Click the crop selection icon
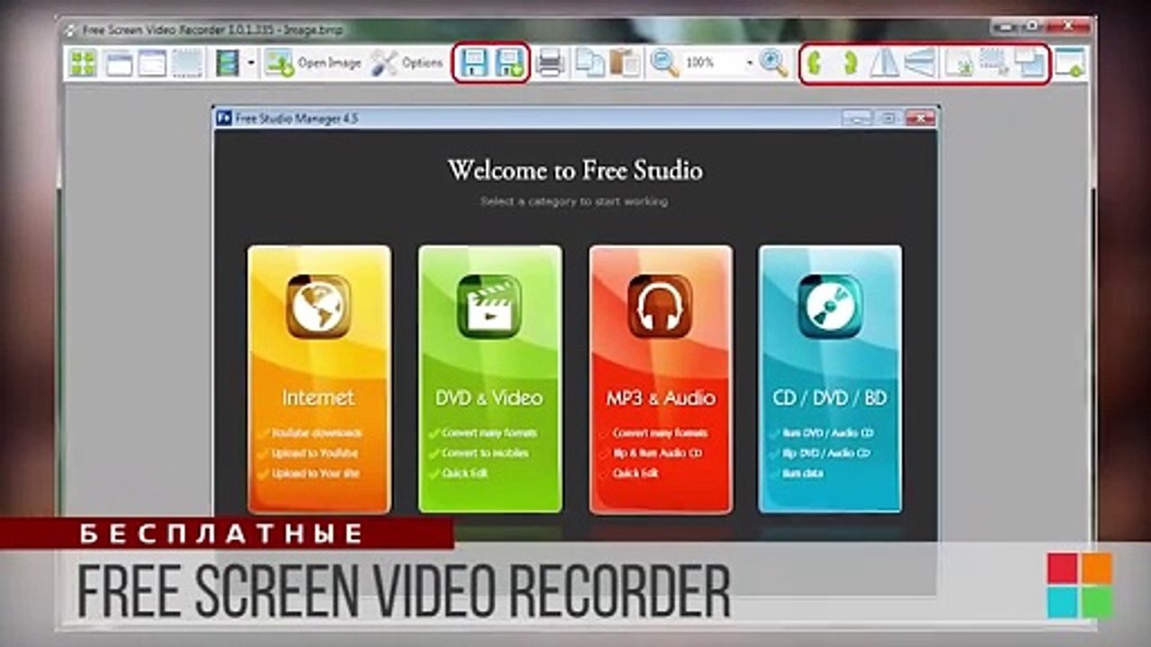1151x647 pixels. coord(994,63)
